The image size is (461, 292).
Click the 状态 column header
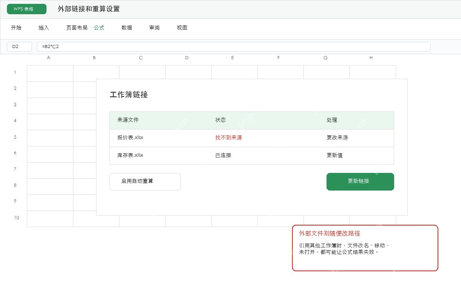221,120
